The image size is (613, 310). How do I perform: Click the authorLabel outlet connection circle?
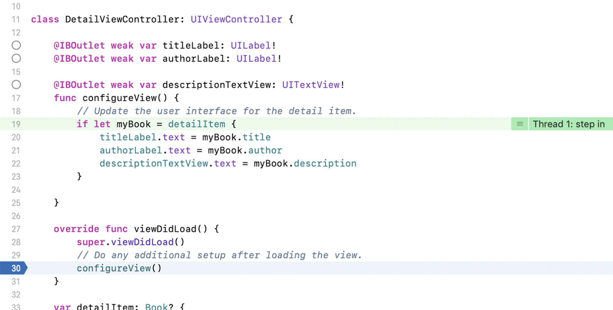pos(16,59)
